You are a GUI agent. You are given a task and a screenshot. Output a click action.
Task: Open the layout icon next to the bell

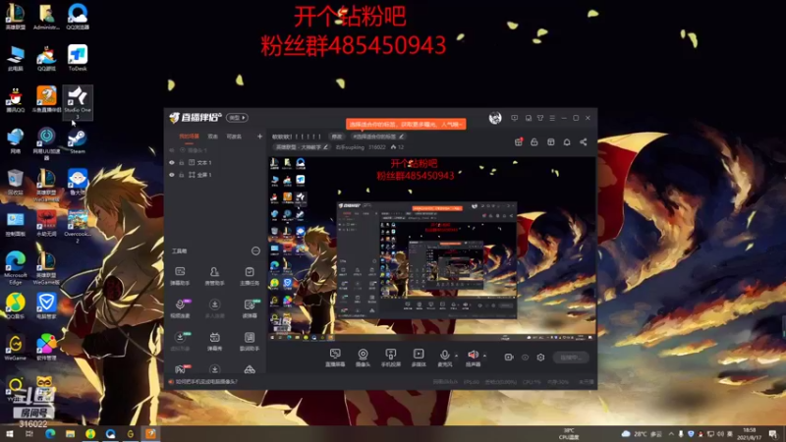coord(551,142)
